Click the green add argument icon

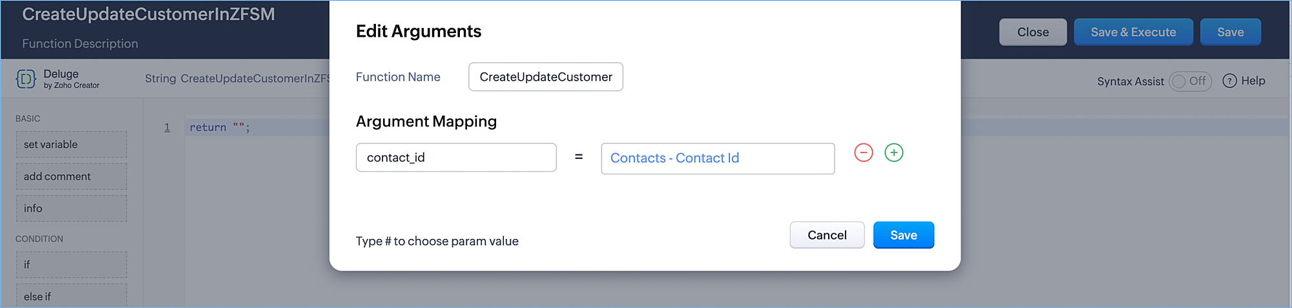pos(894,153)
